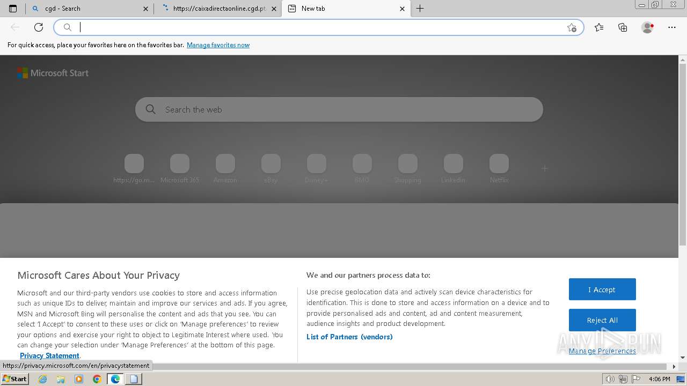Open 'List of Partners (vendors)' link

pos(349,337)
